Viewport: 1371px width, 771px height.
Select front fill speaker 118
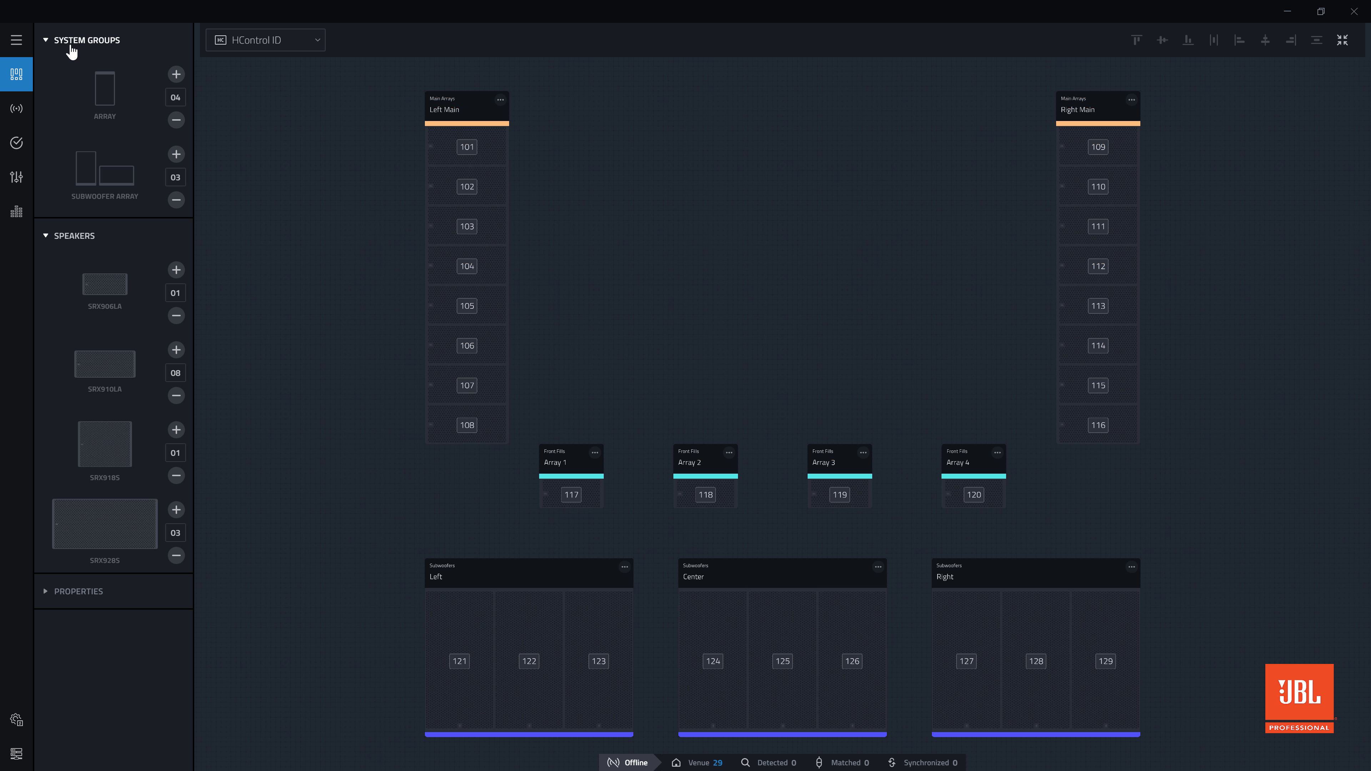click(x=706, y=495)
